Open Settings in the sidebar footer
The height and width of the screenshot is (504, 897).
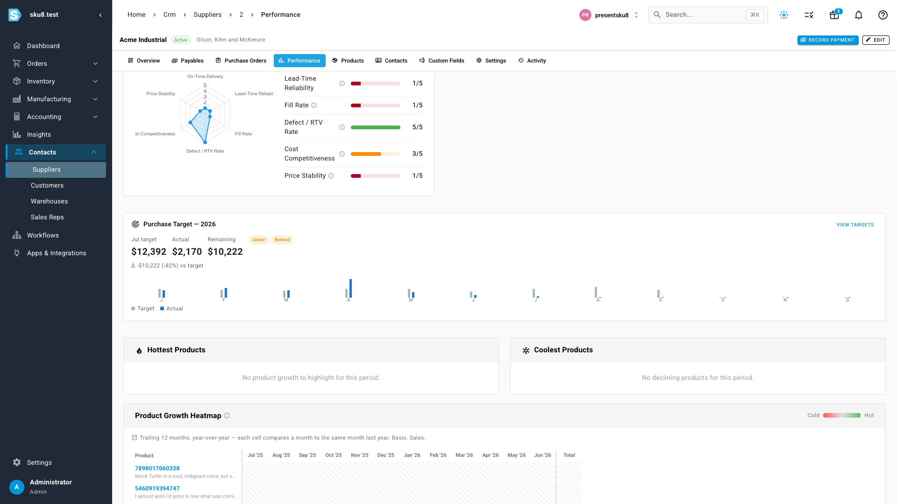(x=56, y=462)
